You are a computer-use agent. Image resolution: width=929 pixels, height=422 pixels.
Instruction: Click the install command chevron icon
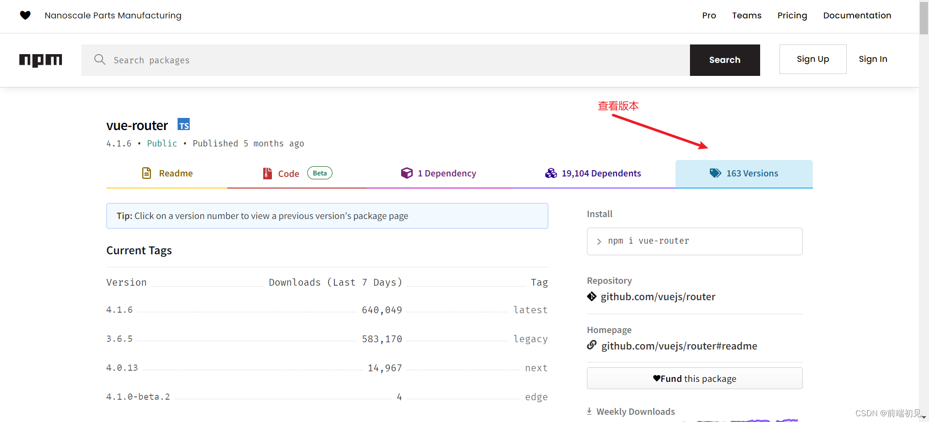[x=599, y=241]
